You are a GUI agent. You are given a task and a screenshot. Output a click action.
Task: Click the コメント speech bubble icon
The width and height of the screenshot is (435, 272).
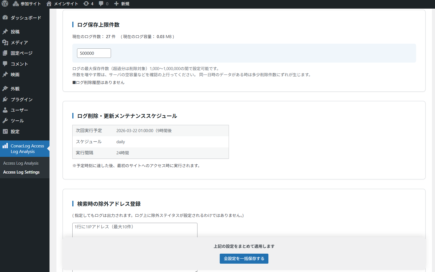pos(5,64)
